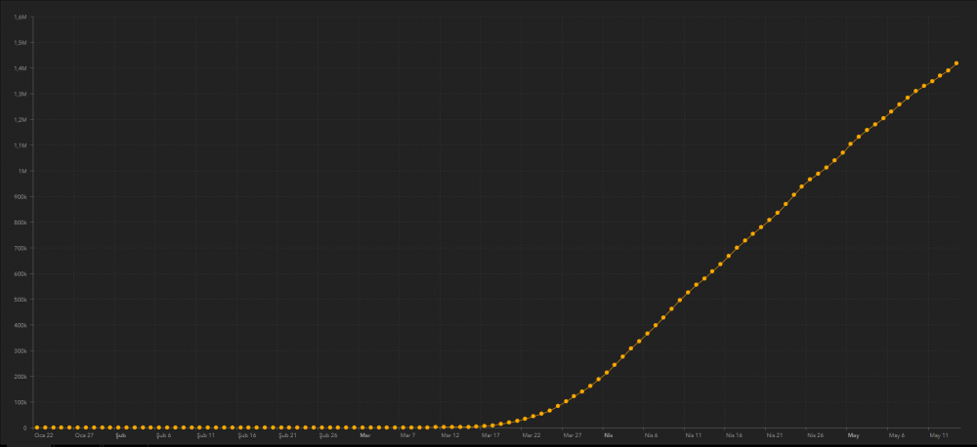Click the bold 'Şub' month label
977x447 pixels.
click(120, 436)
